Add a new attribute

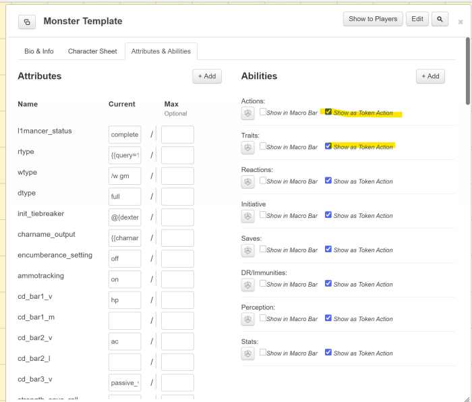tap(207, 76)
